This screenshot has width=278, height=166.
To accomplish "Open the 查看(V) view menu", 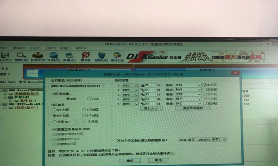I will click(x=66, y=48).
